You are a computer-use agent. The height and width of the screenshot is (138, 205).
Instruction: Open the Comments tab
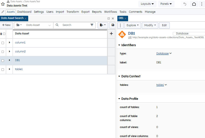click(135, 12)
